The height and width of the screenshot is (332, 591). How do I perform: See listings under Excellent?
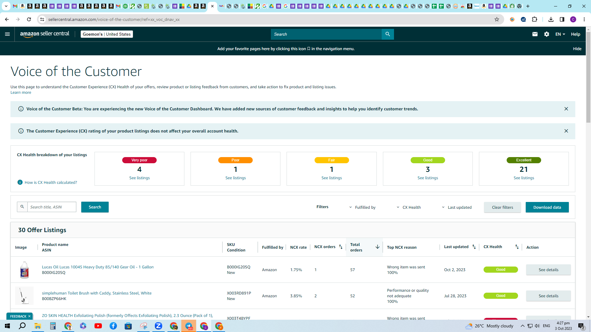click(x=524, y=178)
